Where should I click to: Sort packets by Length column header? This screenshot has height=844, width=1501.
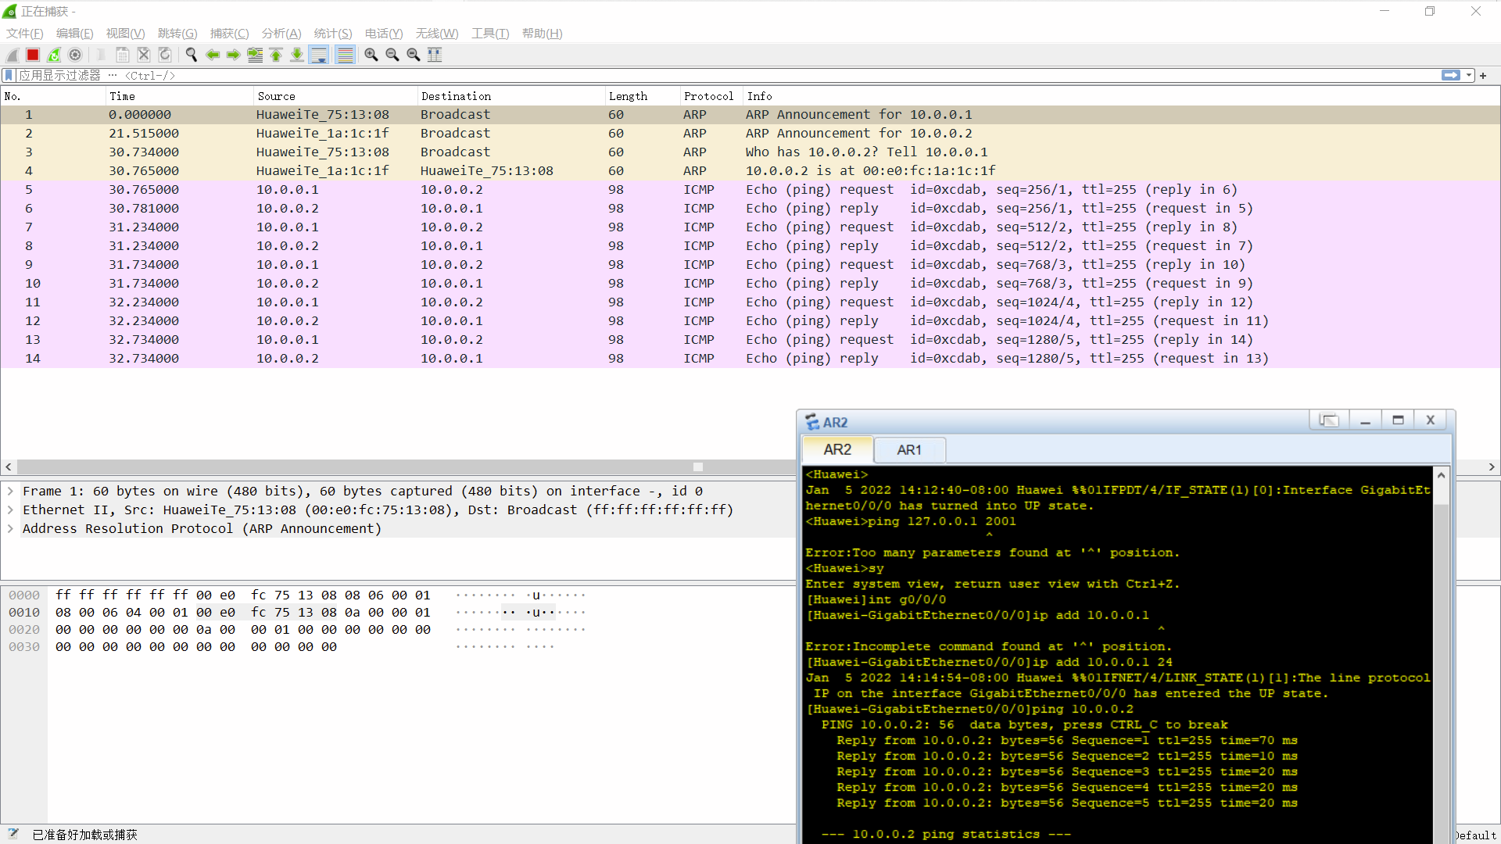click(642, 96)
